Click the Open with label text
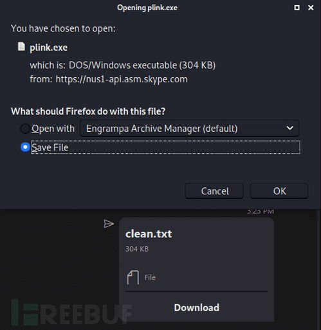The image size is (321, 330). click(x=53, y=129)
